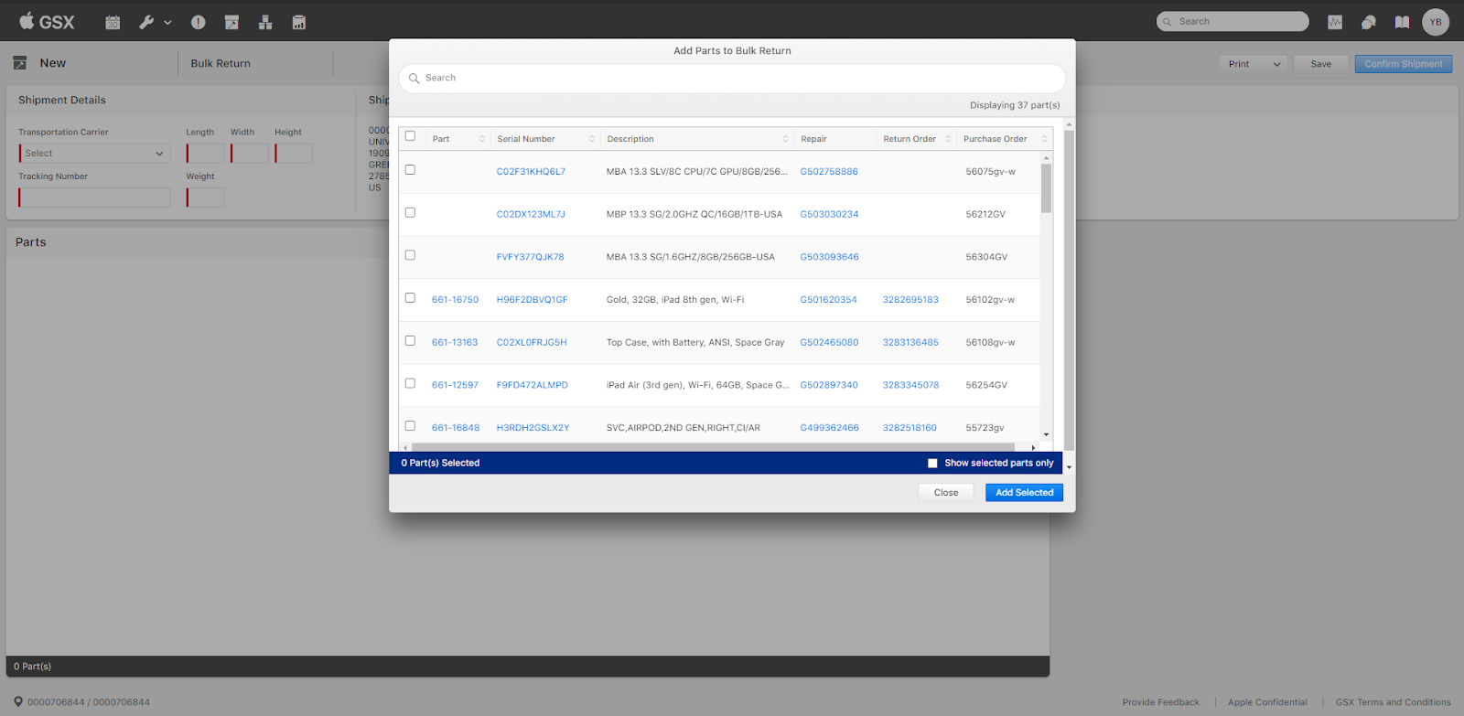Enable 'Show selected parts only' checkbox

932,464
